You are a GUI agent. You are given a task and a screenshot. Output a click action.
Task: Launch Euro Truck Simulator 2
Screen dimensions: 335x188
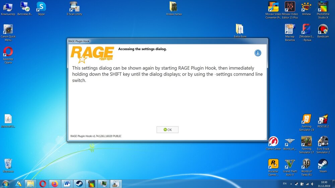click(323, 145)
